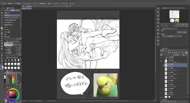This screenshot has width=190, height=103.
Task: Select the Eyedropper tool
Action: [2, 25]
